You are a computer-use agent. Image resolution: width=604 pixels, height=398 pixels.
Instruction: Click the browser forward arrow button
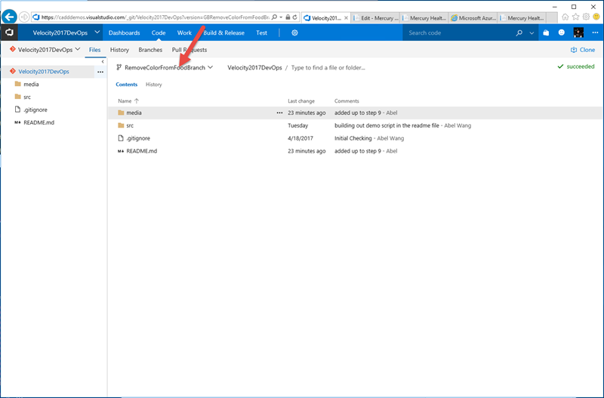(x=24, y=17)
